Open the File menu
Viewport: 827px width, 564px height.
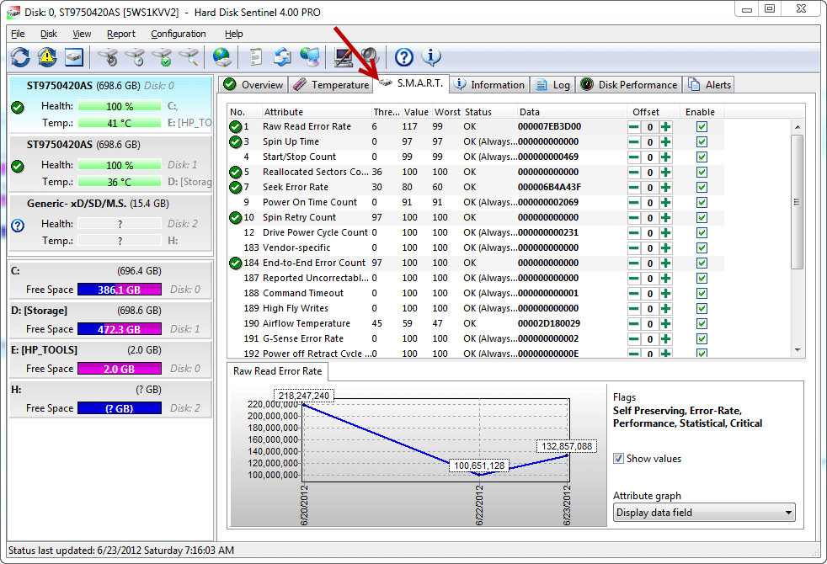point(18,34)
